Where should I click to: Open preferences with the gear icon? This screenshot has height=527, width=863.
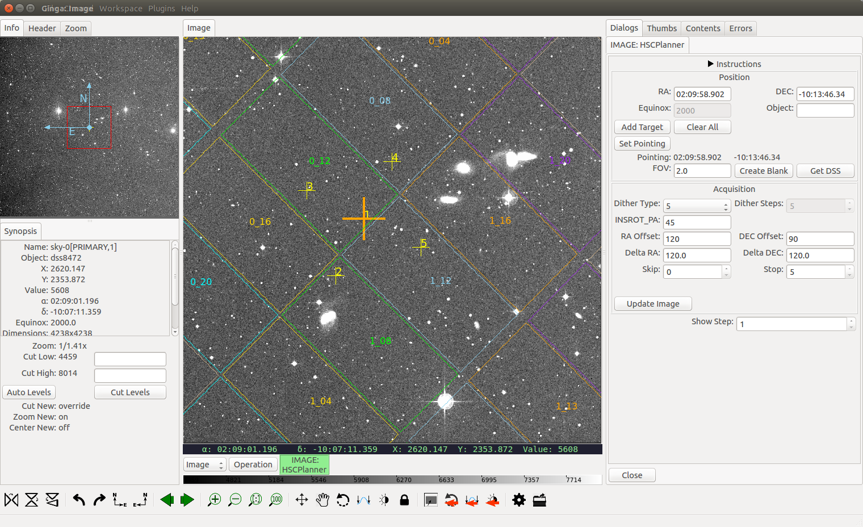519,500
